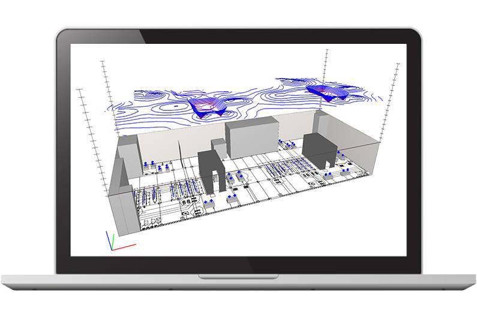Select the small gray box behind the doorway block
The width and height of the screenshot is (477, 318).
coord(217,147)
